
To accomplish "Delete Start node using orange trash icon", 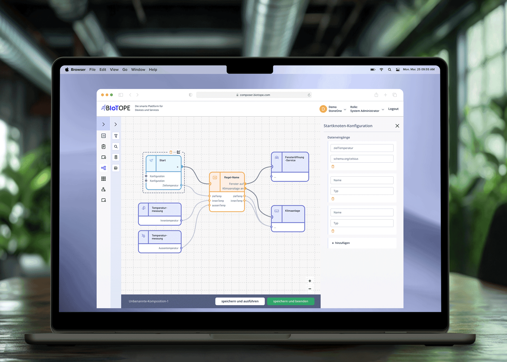I will (x=171, y=152).
